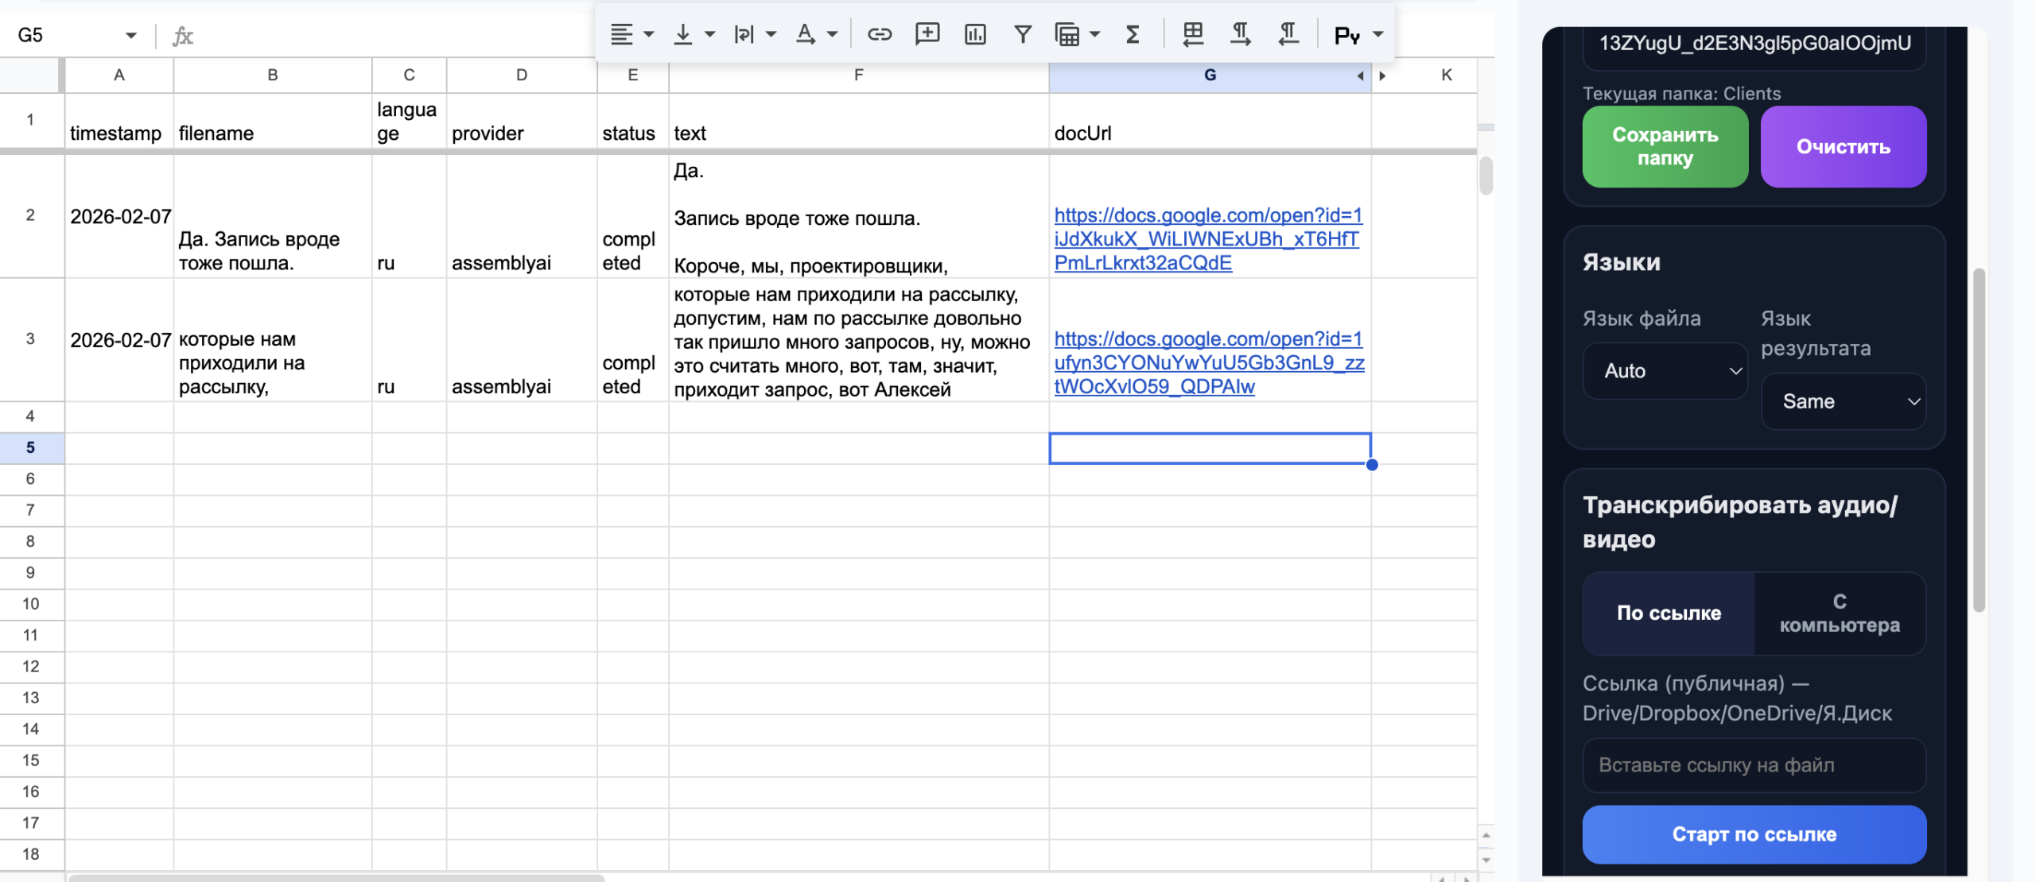Open the input language Ру tool
Image resolution: width=2036 pixels, height=882 pixels.
coord(1347,35)
